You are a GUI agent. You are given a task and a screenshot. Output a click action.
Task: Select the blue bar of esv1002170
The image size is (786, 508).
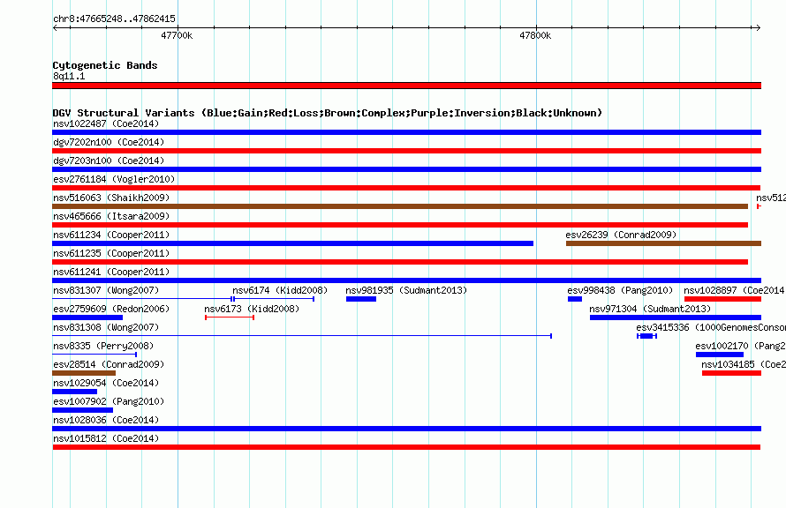click(720, 355)
